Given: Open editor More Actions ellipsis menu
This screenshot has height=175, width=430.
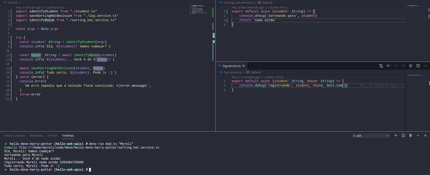Looking at the screenshot, I should pyautogui.click(x=425, y=66).
